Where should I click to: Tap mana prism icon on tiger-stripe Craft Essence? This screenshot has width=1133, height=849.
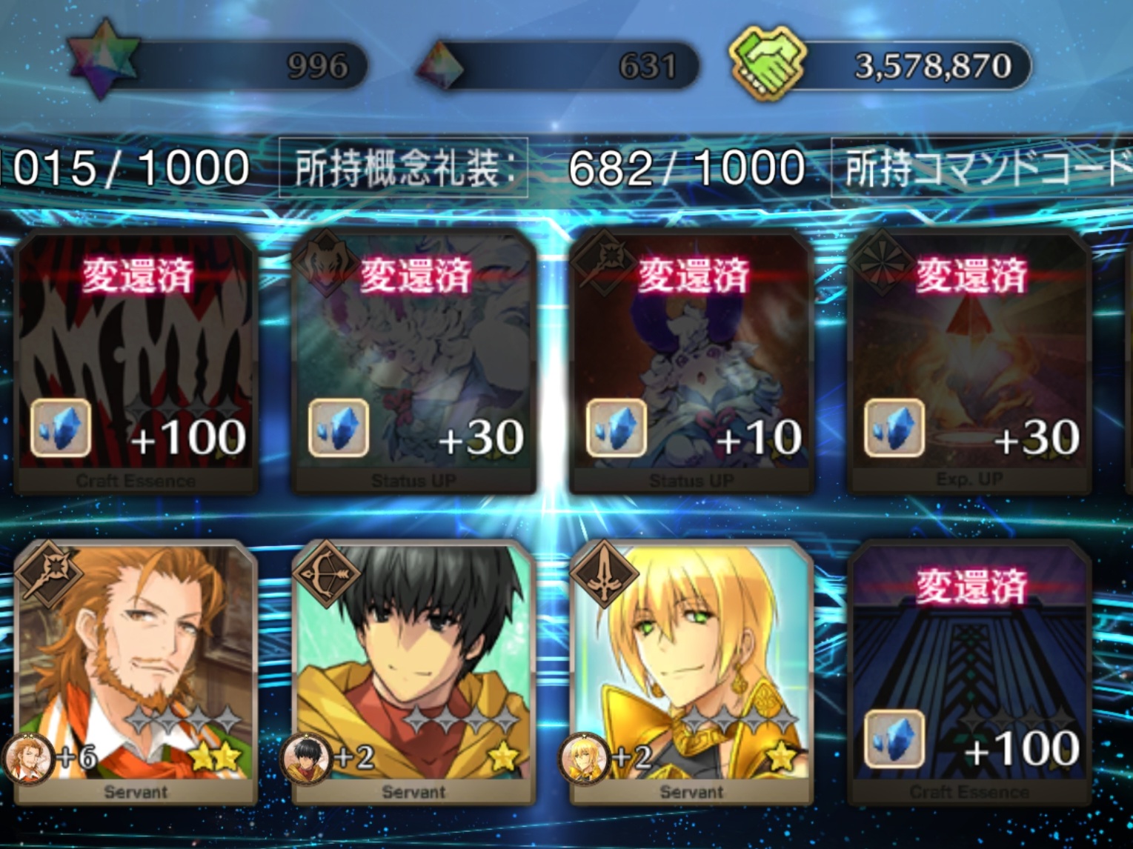pos(61,428)
